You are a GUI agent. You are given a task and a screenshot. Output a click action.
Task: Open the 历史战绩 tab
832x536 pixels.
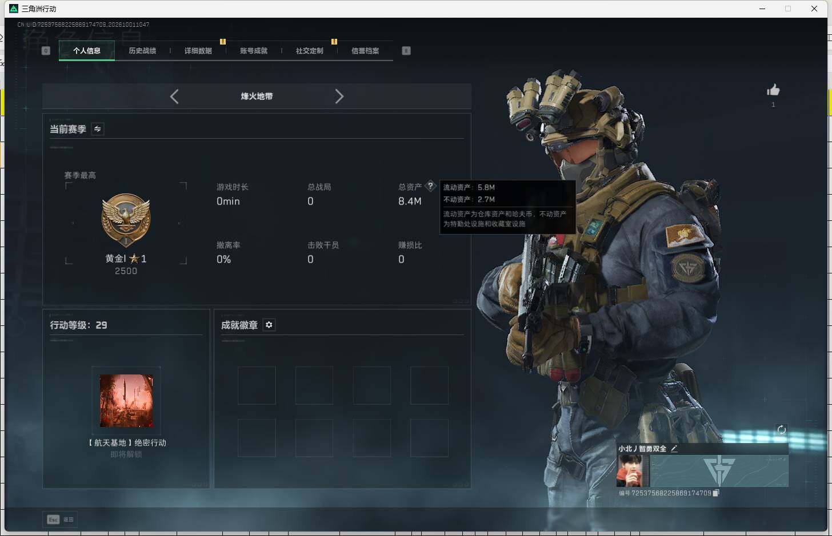click(142, 51)
